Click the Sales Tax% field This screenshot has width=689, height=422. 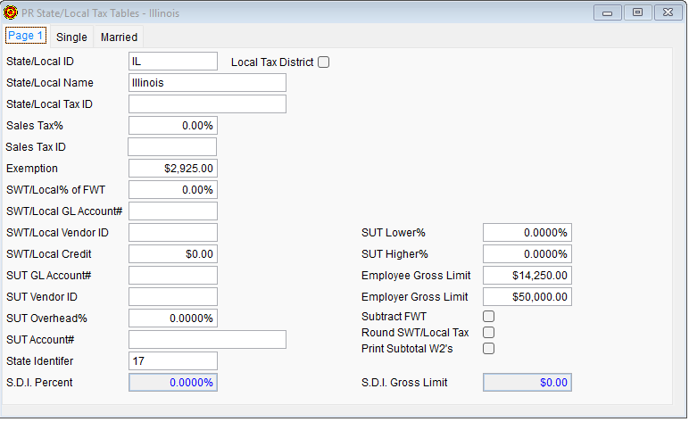tap(173, 126)
